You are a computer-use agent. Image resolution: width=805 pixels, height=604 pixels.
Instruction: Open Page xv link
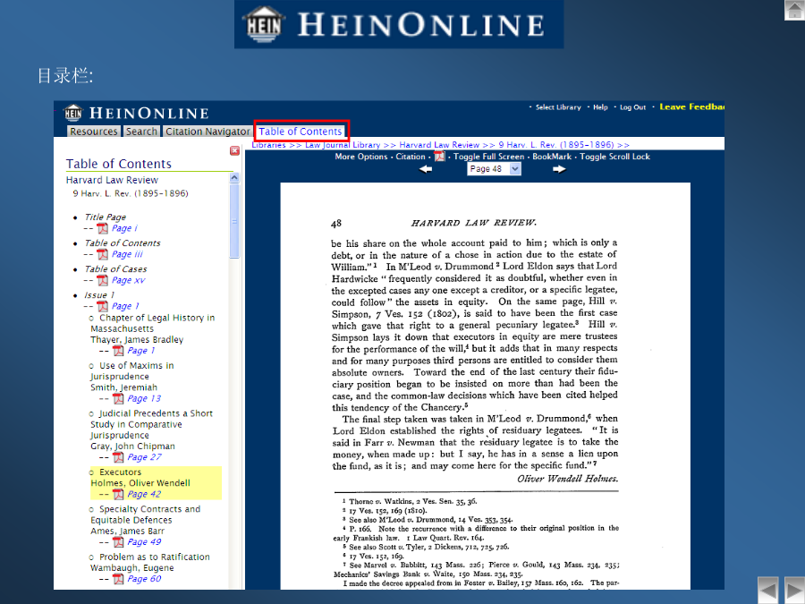[128, 280]
